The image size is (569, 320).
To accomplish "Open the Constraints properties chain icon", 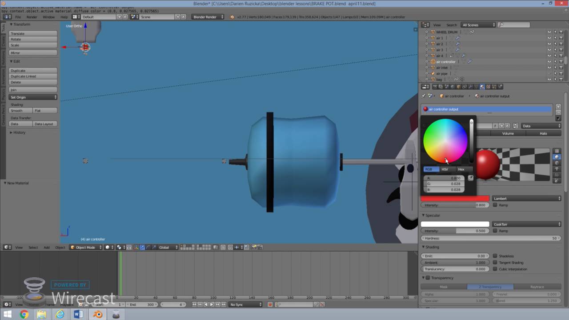I will (x=465, y=87).
